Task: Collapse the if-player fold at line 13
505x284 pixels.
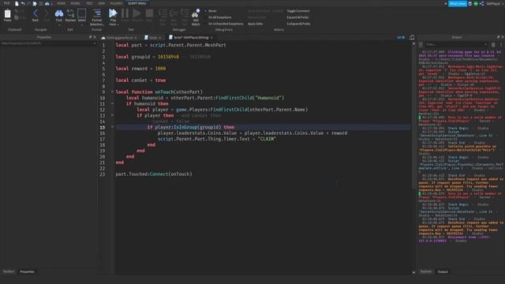Action: [112, 115]
